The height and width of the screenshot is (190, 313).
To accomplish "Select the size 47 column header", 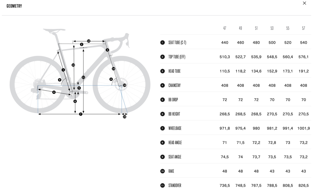I will (x=225, y=28).
